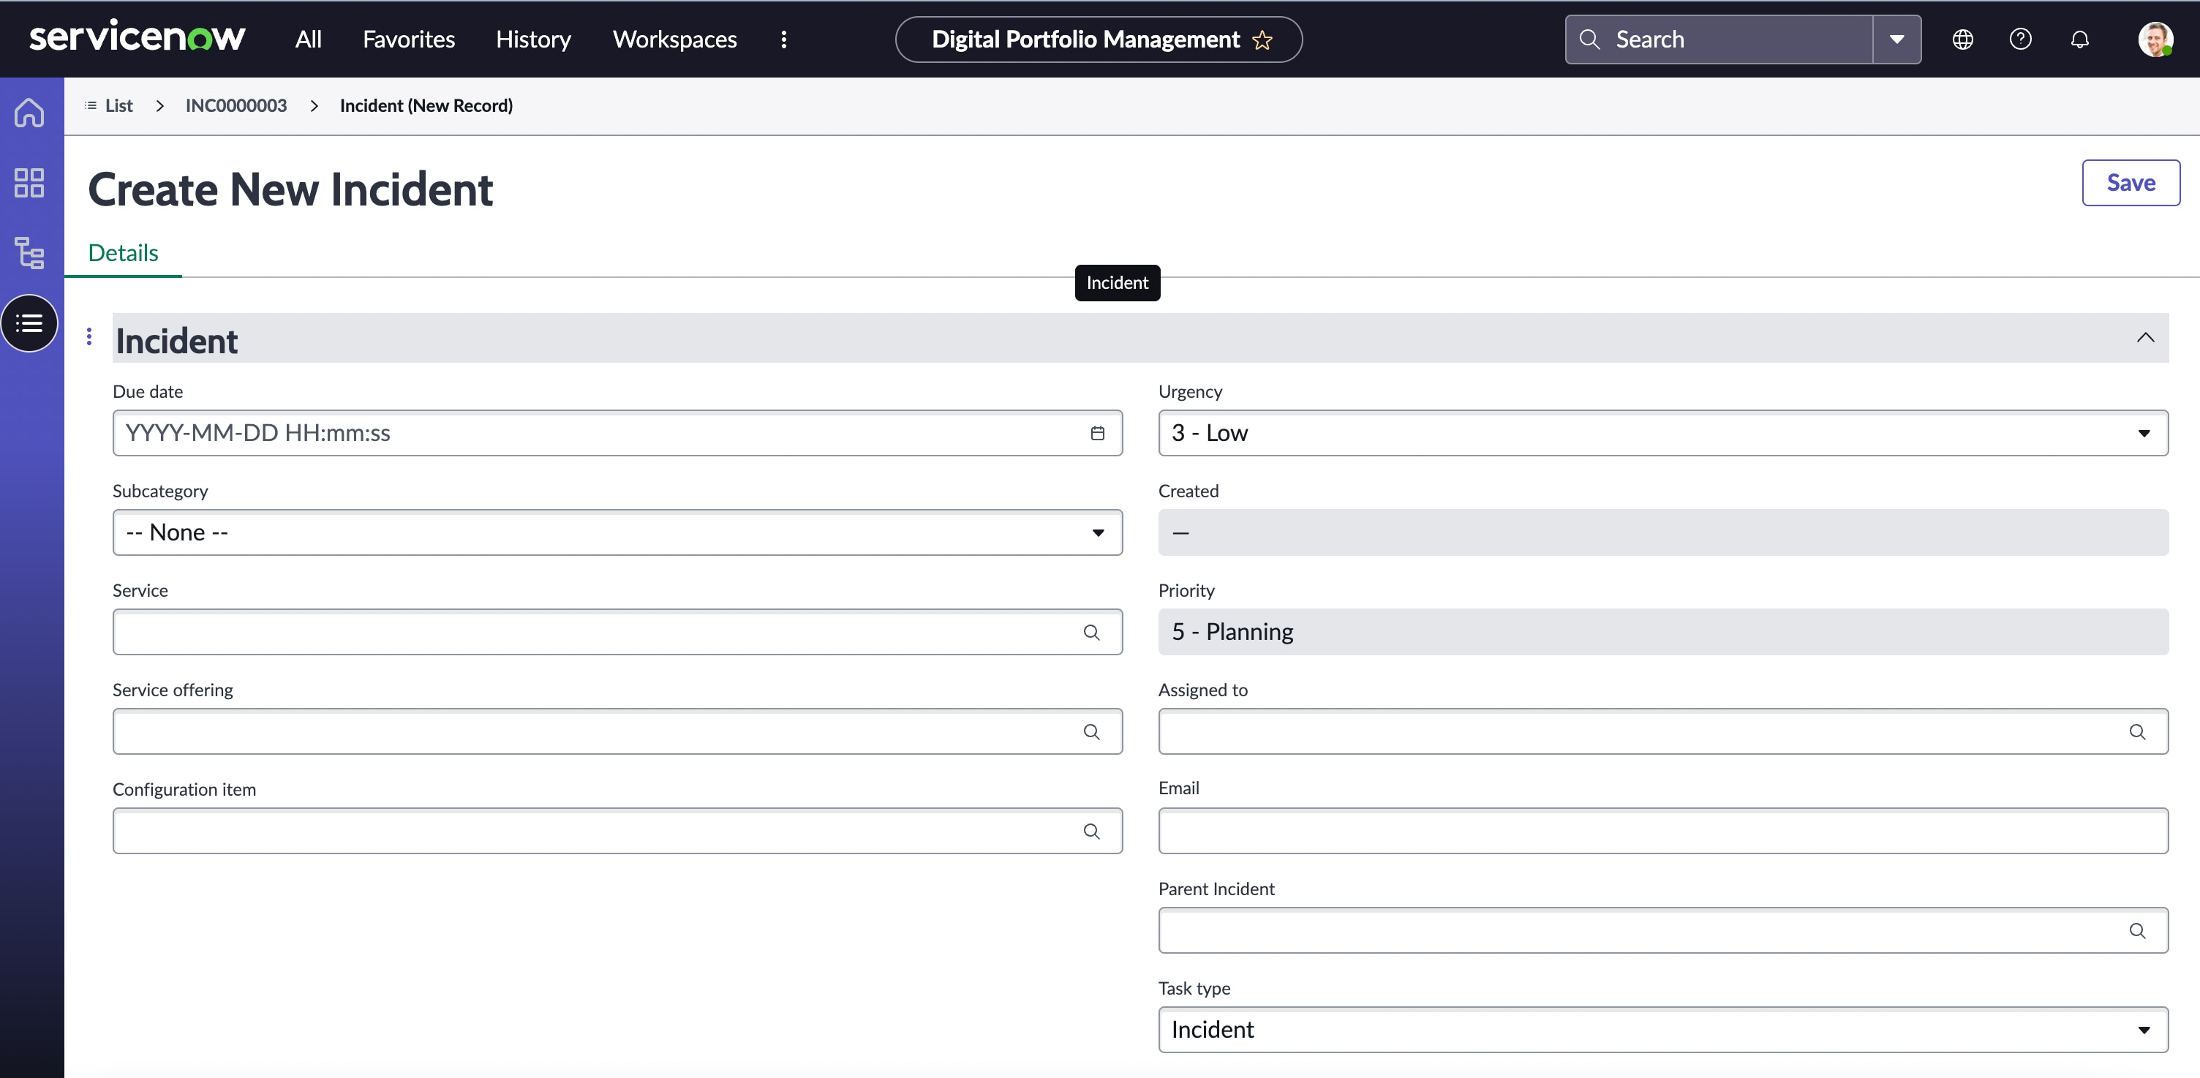Toggle favorite star on Digital Portfolio Management
This screenshot has height=1078, width=2200.
coord(1263,39)
